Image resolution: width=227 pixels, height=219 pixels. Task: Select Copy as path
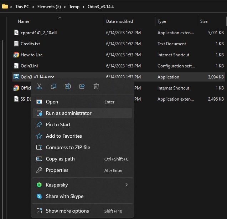(x=60, y=159)
